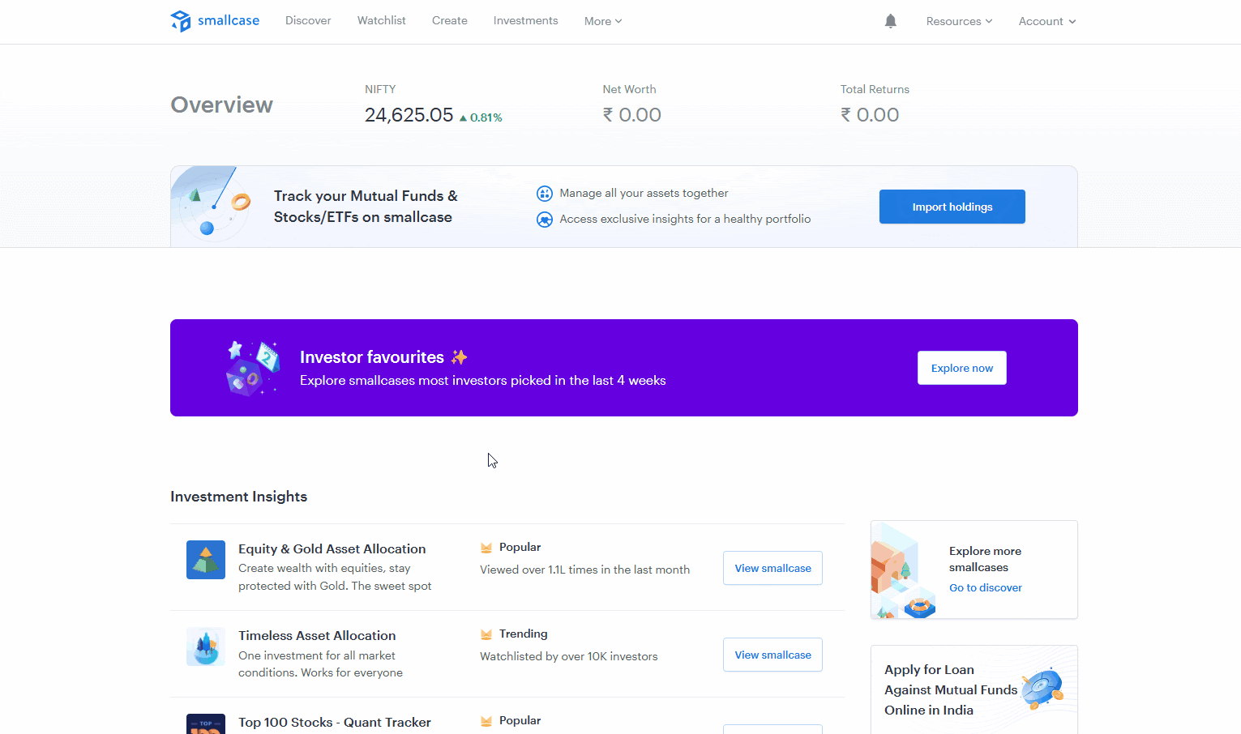The height and width of the screenshot is (734, 1241).
Task: Open the Resources dropdown
Action: coord(959,21)
